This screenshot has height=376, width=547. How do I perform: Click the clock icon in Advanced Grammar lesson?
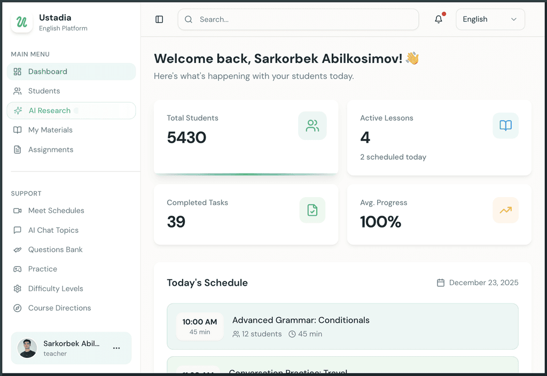[x=292, y=334]
